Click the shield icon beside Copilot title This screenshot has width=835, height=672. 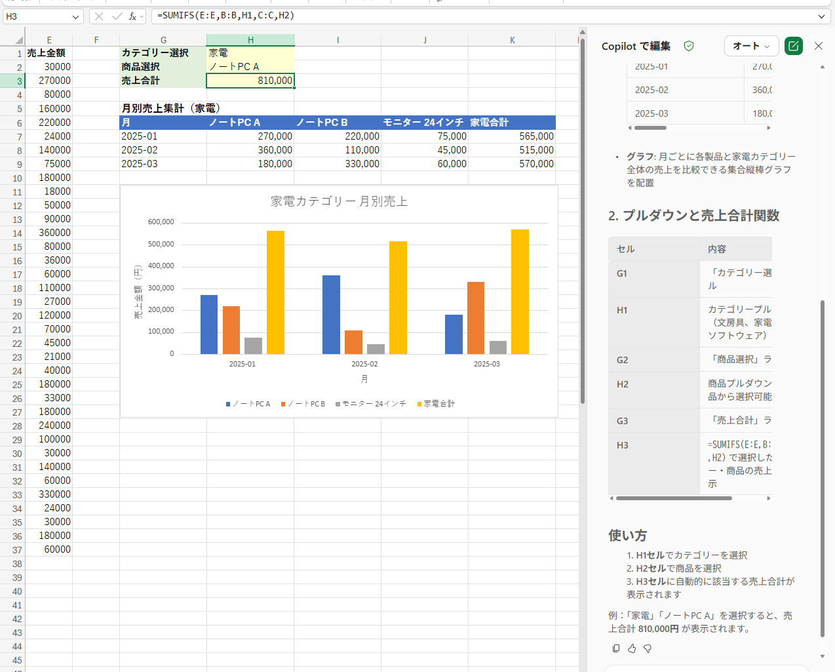(x=689, y=46)
